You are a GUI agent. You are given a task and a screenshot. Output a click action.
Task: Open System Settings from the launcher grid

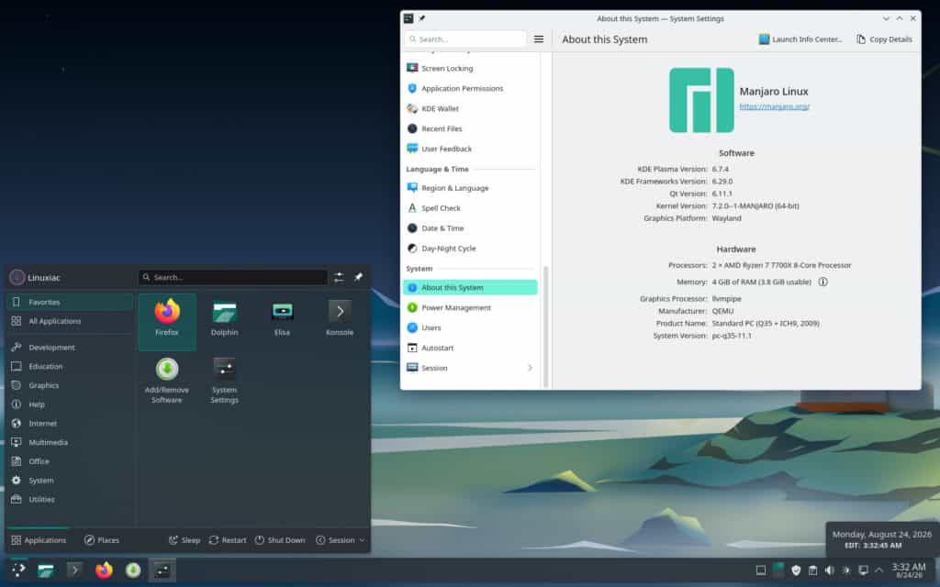224,380
